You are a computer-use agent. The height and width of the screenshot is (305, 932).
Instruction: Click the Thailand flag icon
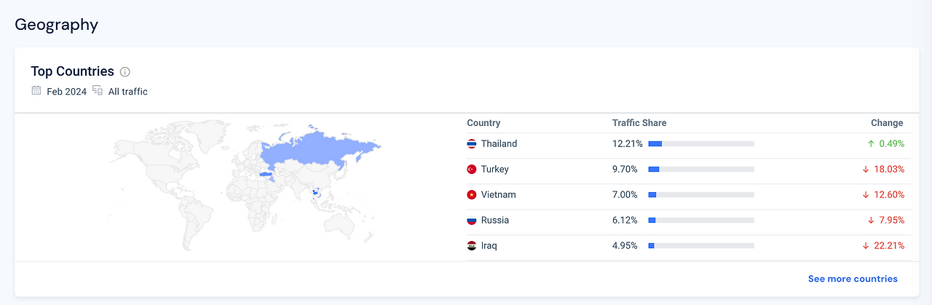(472, 144)
